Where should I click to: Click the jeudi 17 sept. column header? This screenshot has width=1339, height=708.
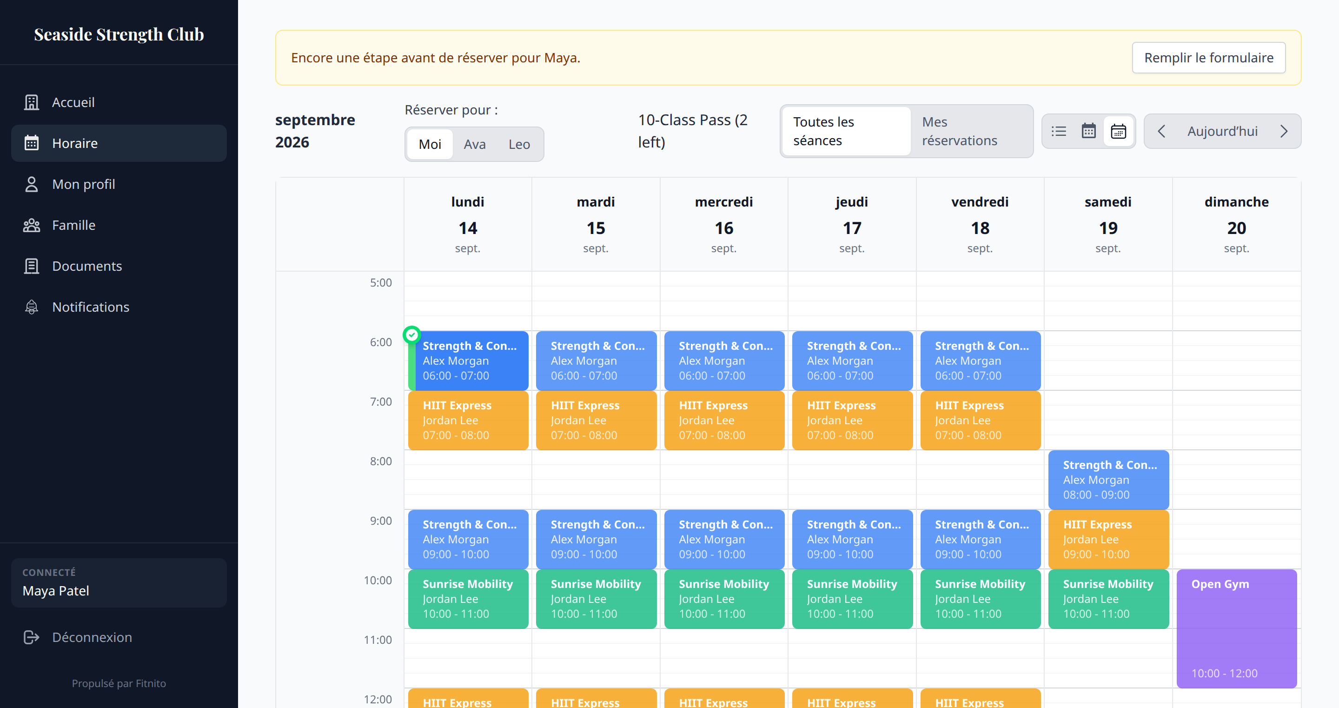click(852, 225)
